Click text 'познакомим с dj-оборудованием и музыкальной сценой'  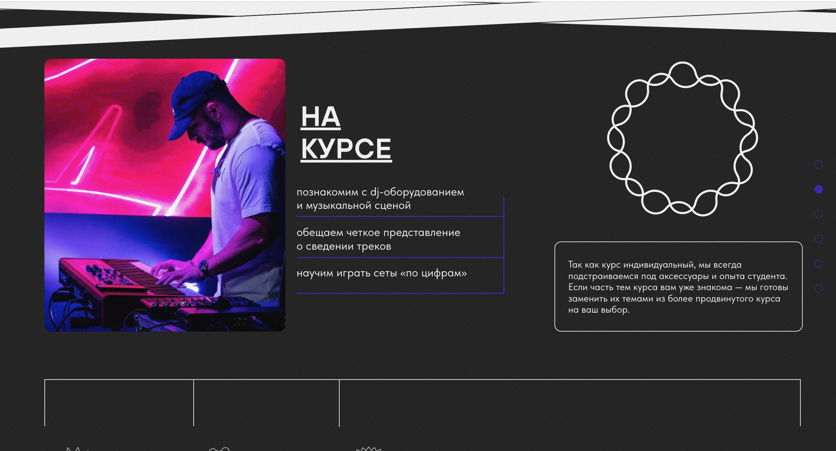(380, 199)
